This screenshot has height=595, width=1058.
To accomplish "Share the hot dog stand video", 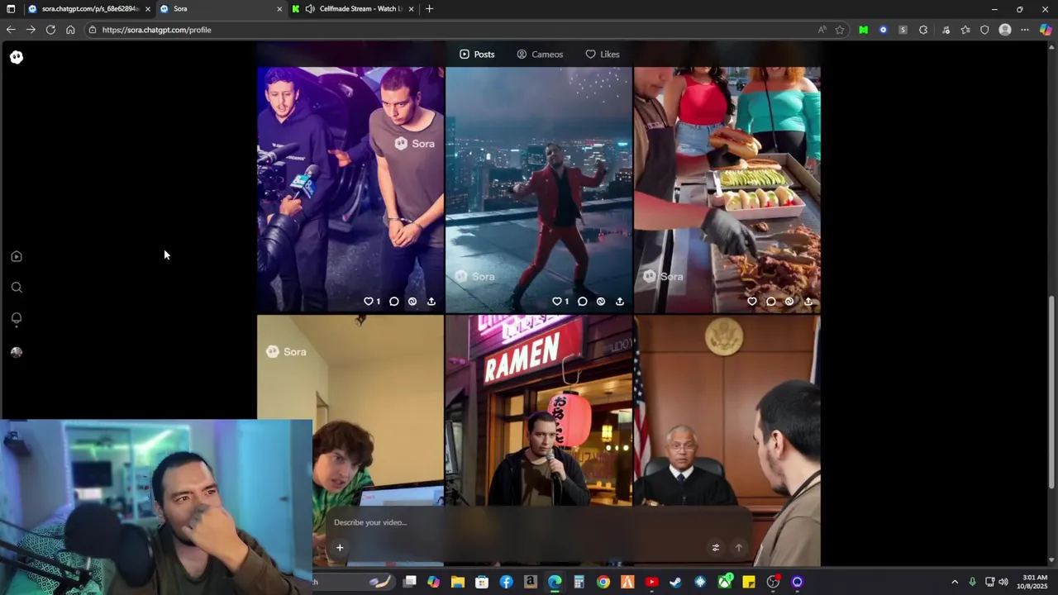I will tap(808, 302).
